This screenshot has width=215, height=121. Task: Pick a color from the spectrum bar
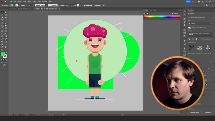(162, 17)
